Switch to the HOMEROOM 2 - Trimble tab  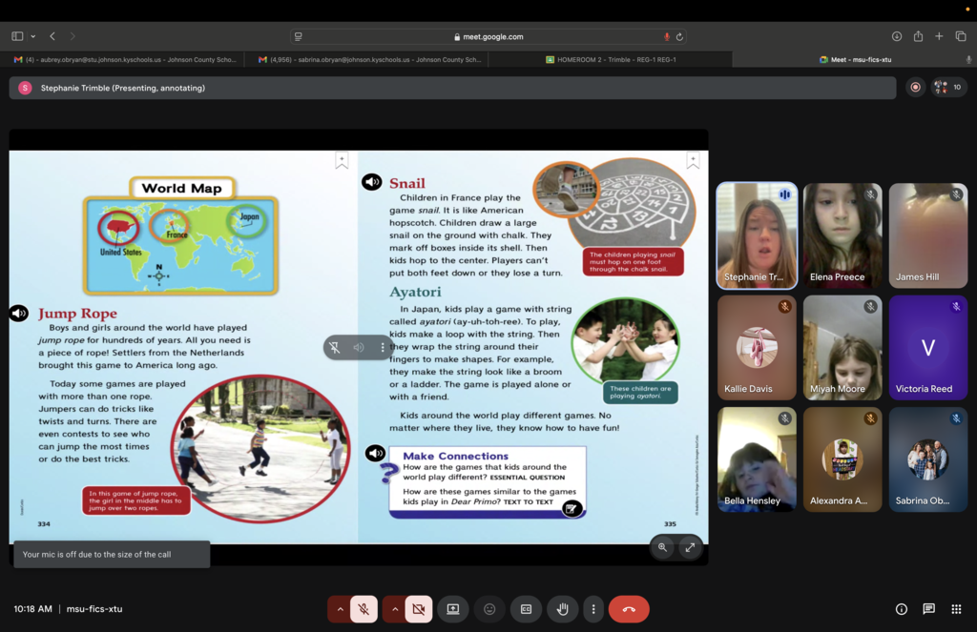point(611,59)
